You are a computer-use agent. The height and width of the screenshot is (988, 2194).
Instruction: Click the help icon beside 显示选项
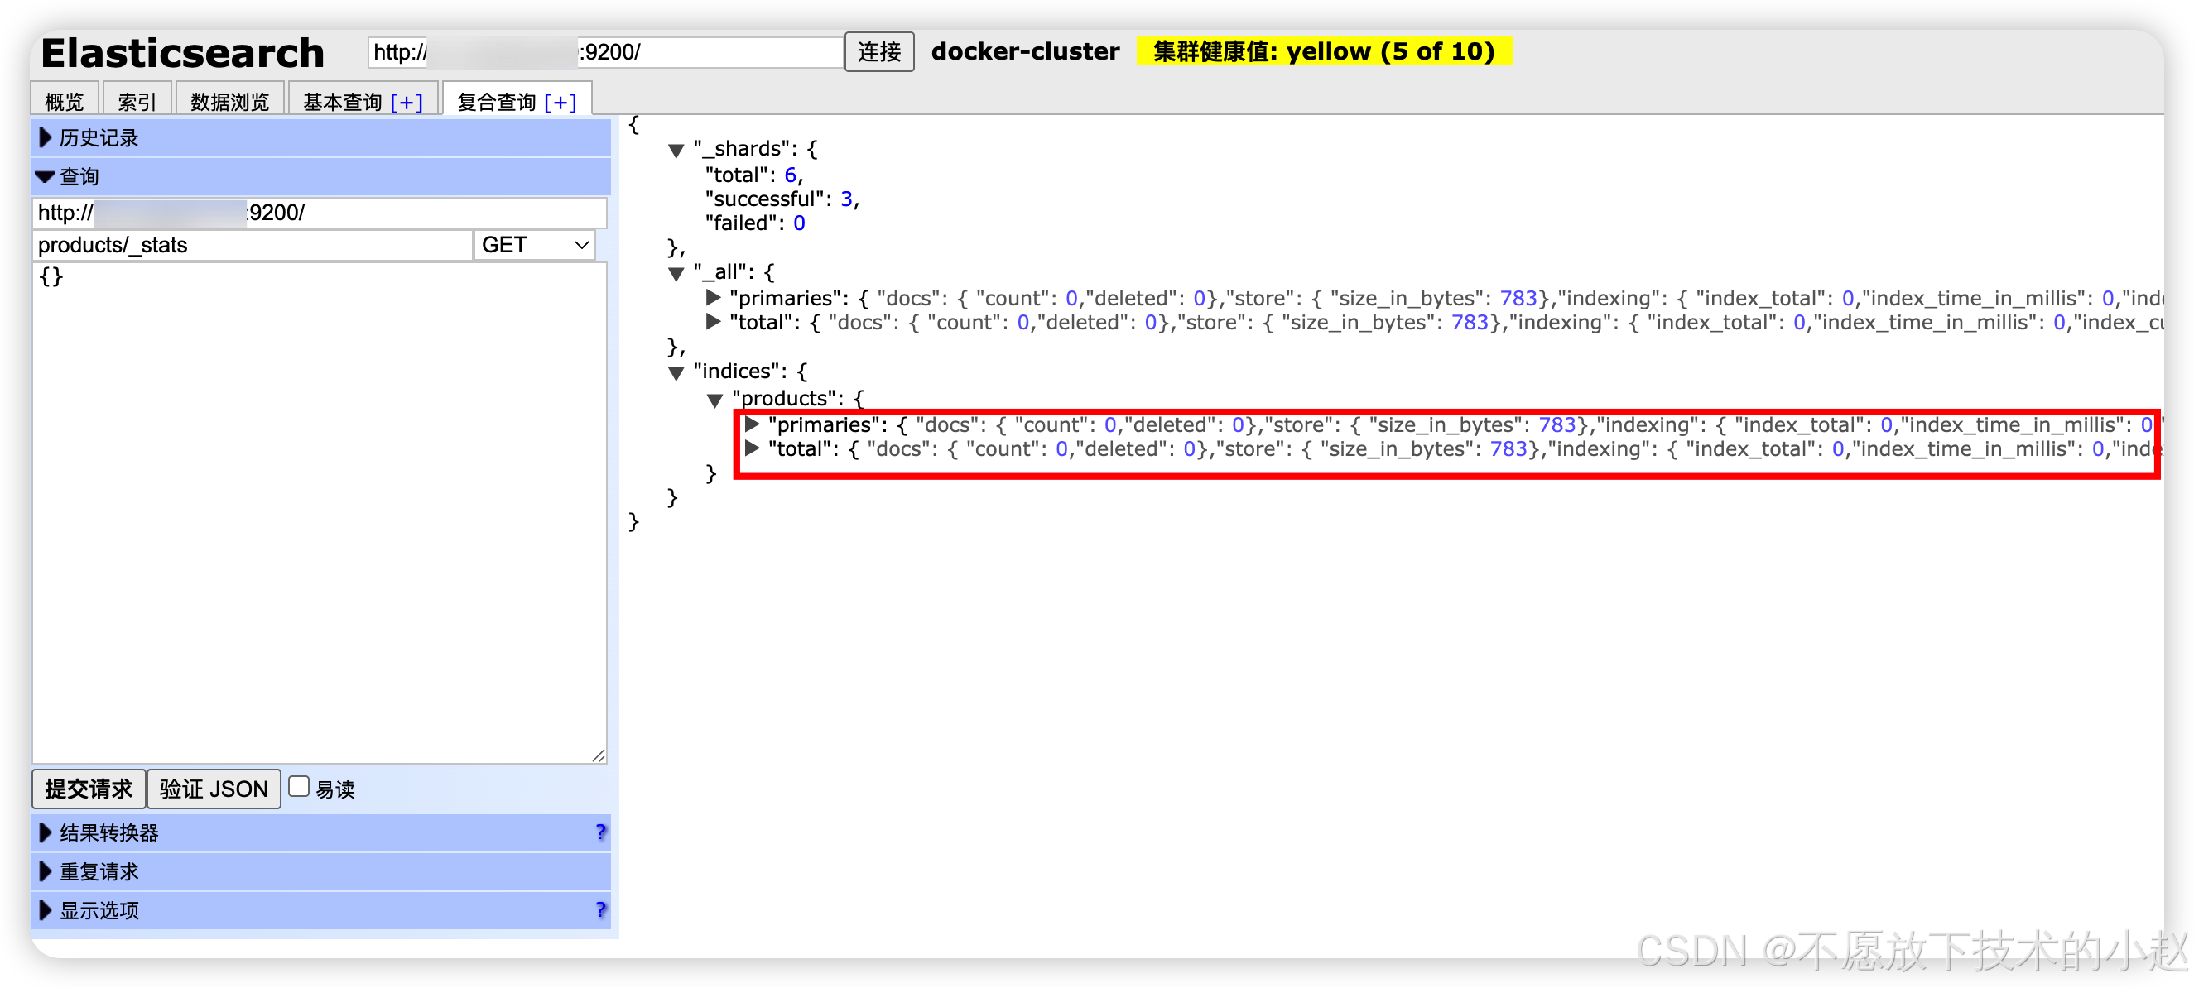pyautogui.click(x=600, y=909)
